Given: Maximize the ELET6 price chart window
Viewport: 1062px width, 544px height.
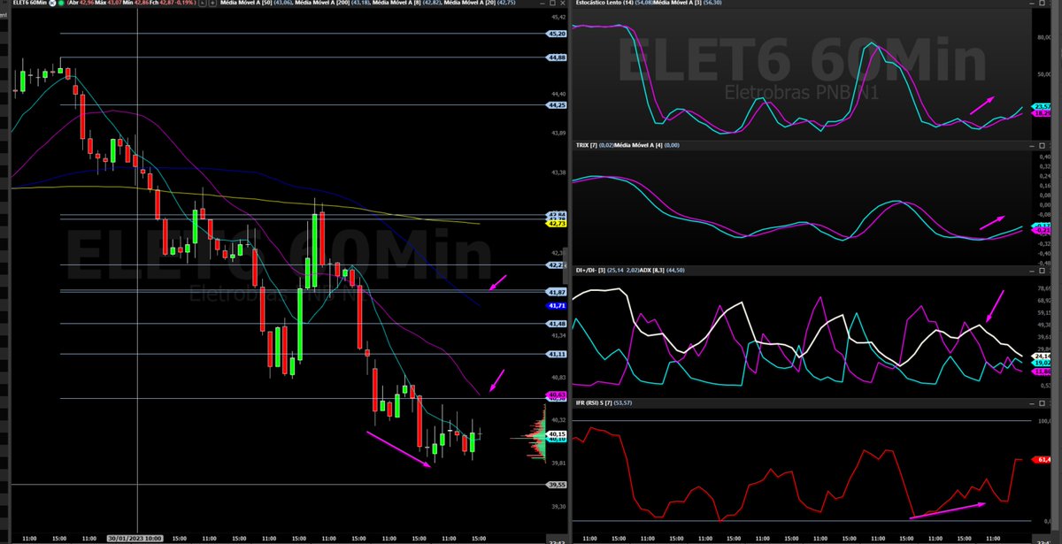Looking at the screenshot, I should pyautogui.click(x=552, y=3).
